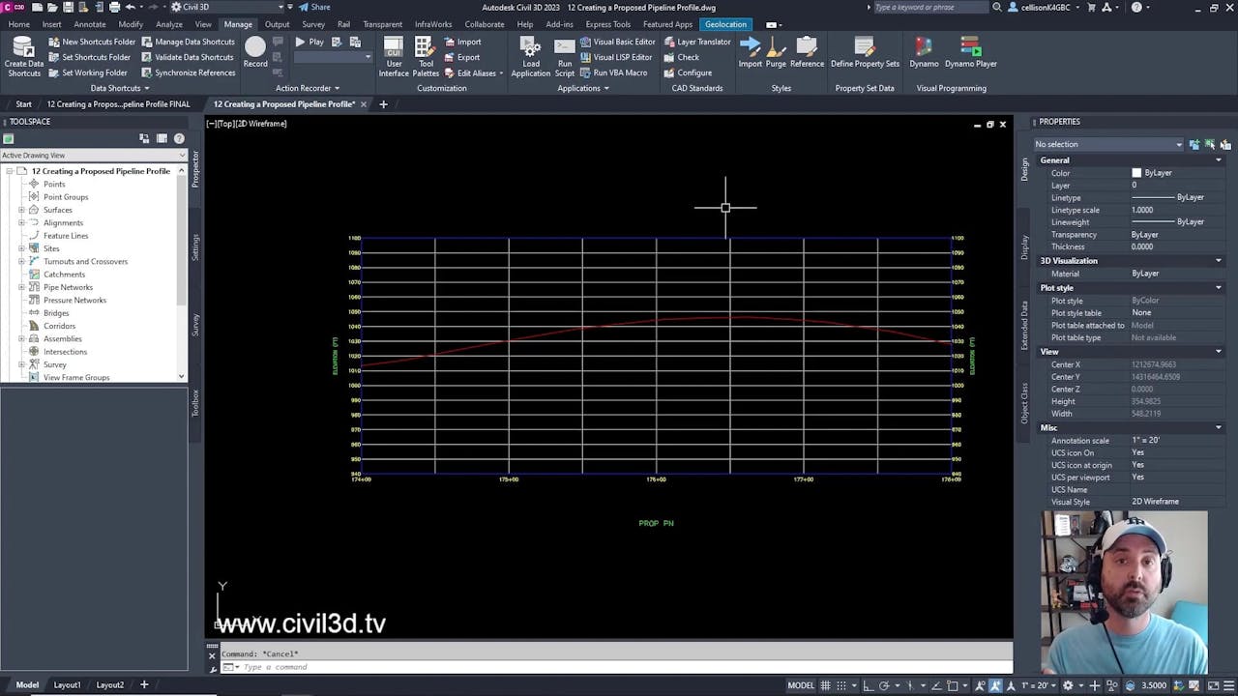This screenshot has width=1238, height=696.
Task: Switch to the Output ribbon tab
Action: pos(277,24)
